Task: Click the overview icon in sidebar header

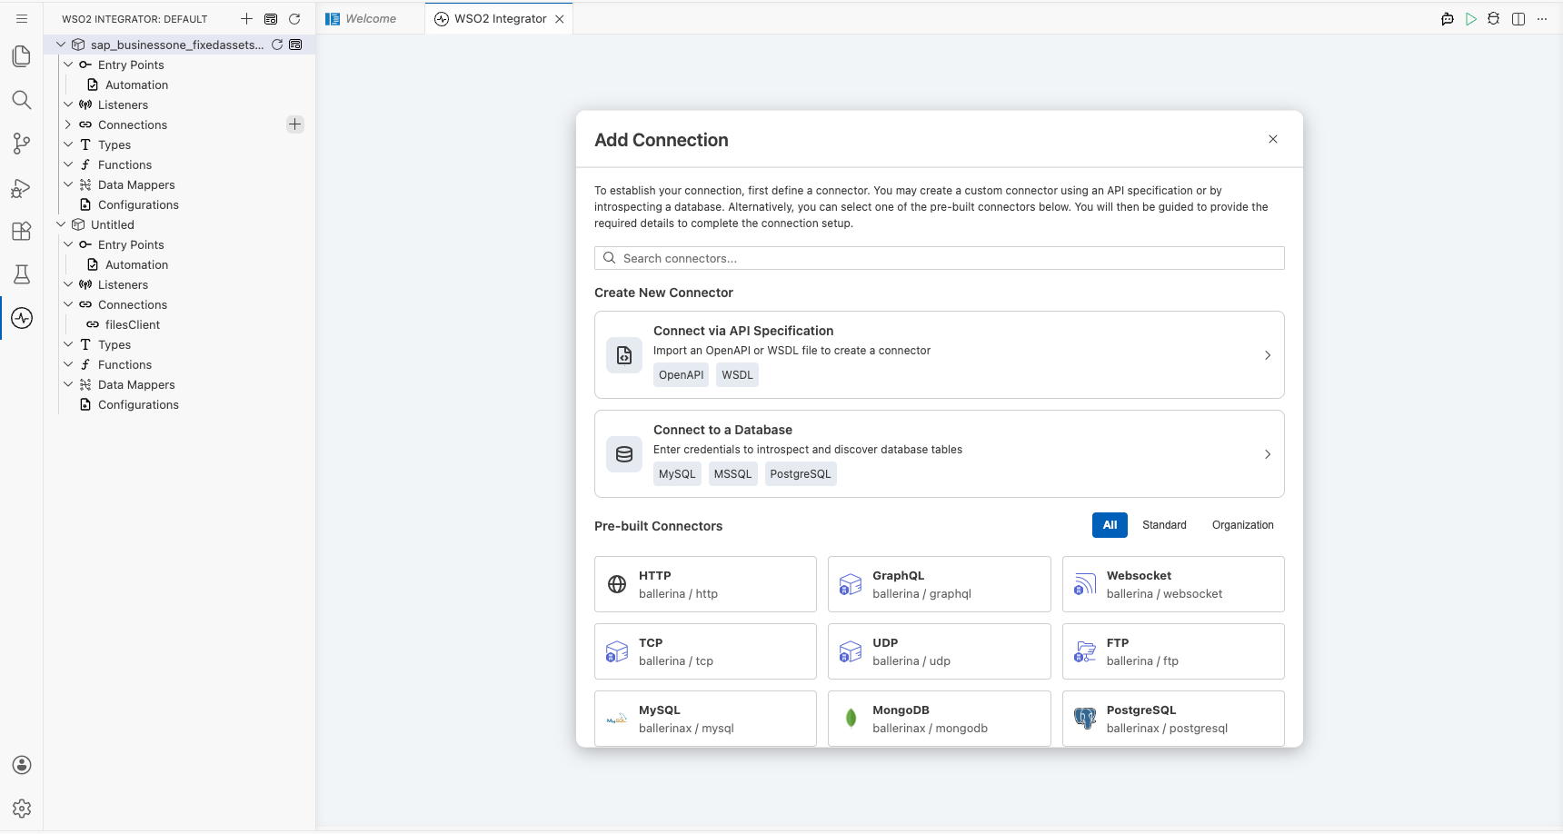Action: (x=271, y=19)
